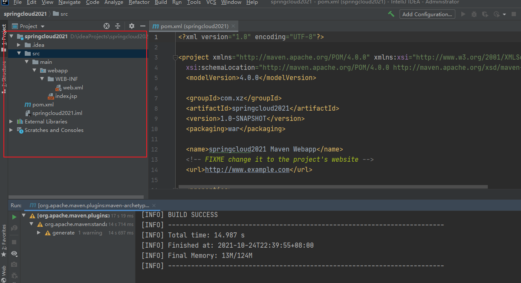Image resolution: width=521 pixels, height=283 pixels.
Task: Expand External Libraries node
Action: coord(11,122)
